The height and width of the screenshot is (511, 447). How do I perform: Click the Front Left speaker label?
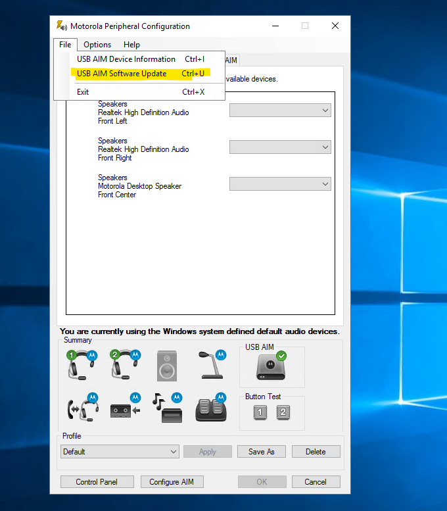[143, 112]
